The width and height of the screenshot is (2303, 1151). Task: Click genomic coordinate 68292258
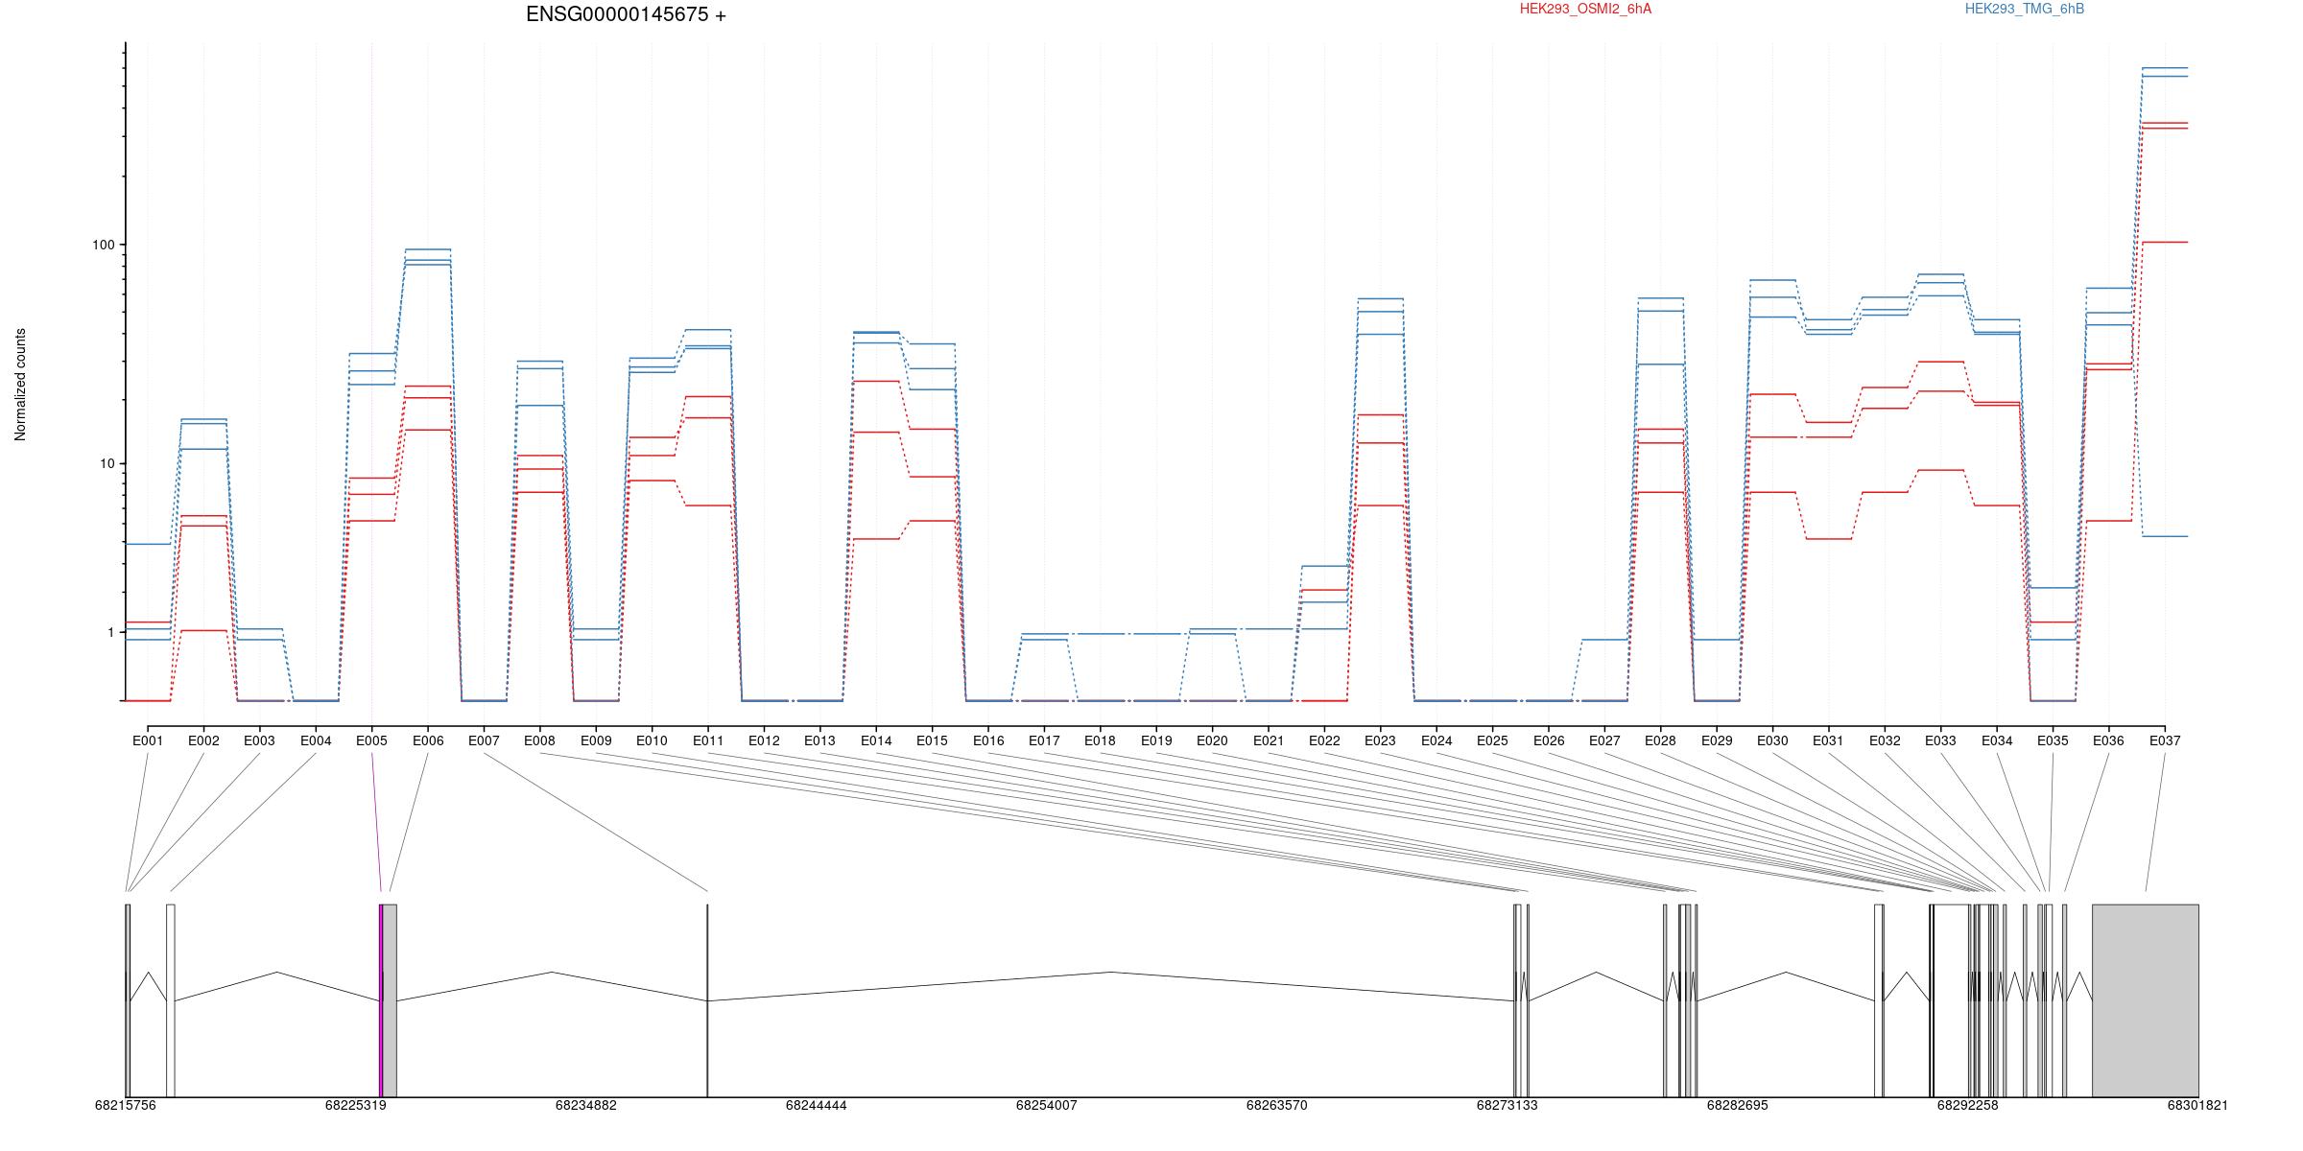pyautogui.click(x=1968, y=1105)
